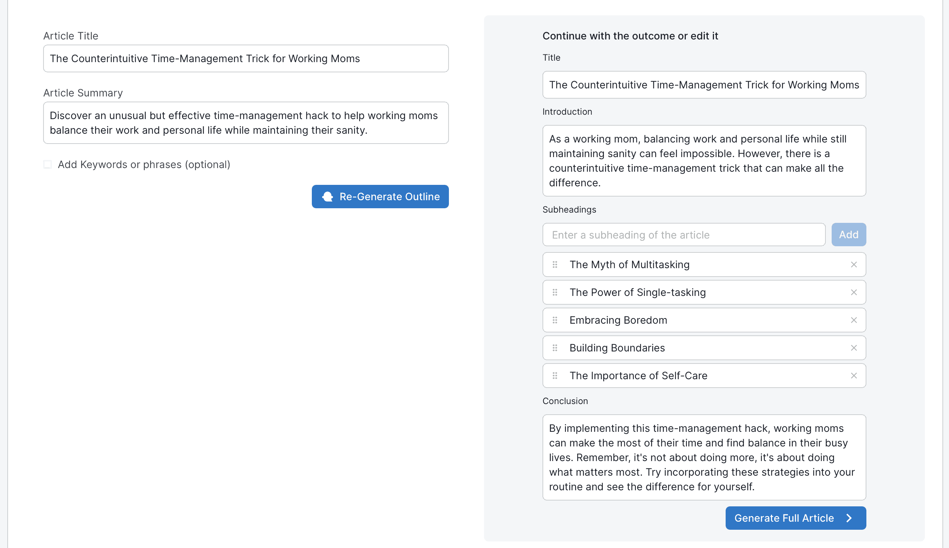949x548 pixels.
Task: Click drag handle of Single-tasking row
Action: click(555, 292)
